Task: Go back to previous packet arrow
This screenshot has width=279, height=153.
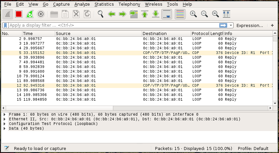Action: tap(112, 14)
